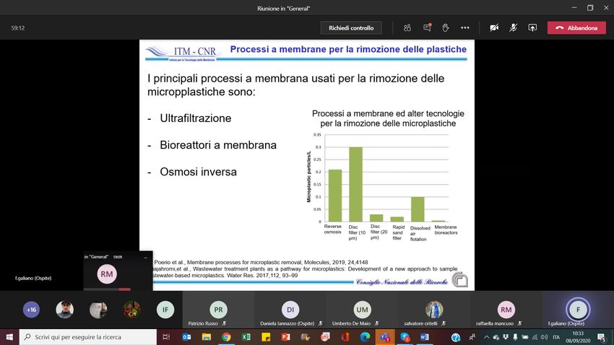Toggle the camera on
The width and height of the screenshot is (614, 345).
(494, 27)
